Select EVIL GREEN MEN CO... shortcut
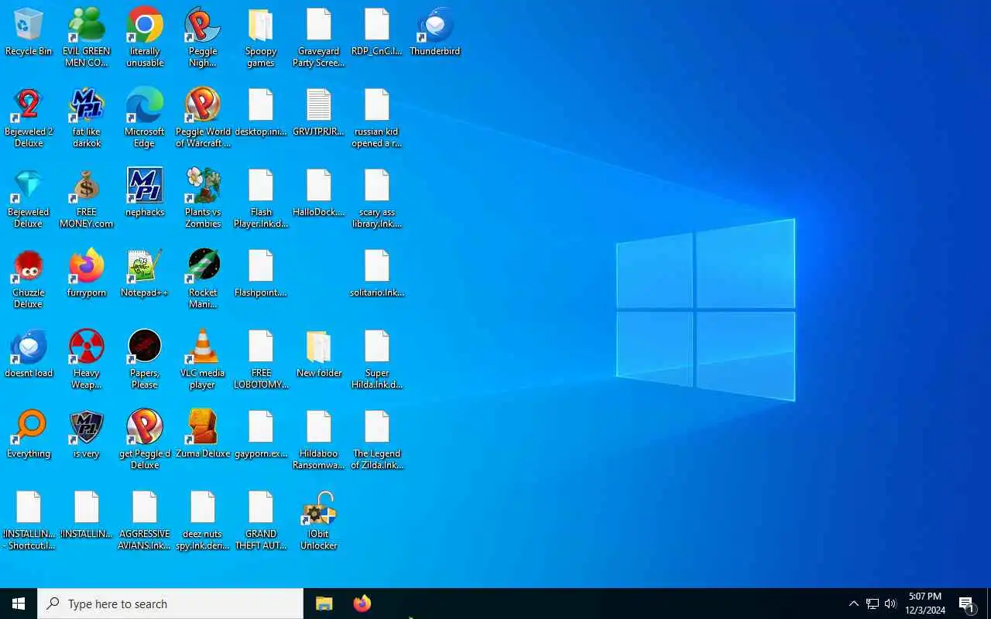The image size is (991, 619). pyautogui.click(x=87, y=37)
